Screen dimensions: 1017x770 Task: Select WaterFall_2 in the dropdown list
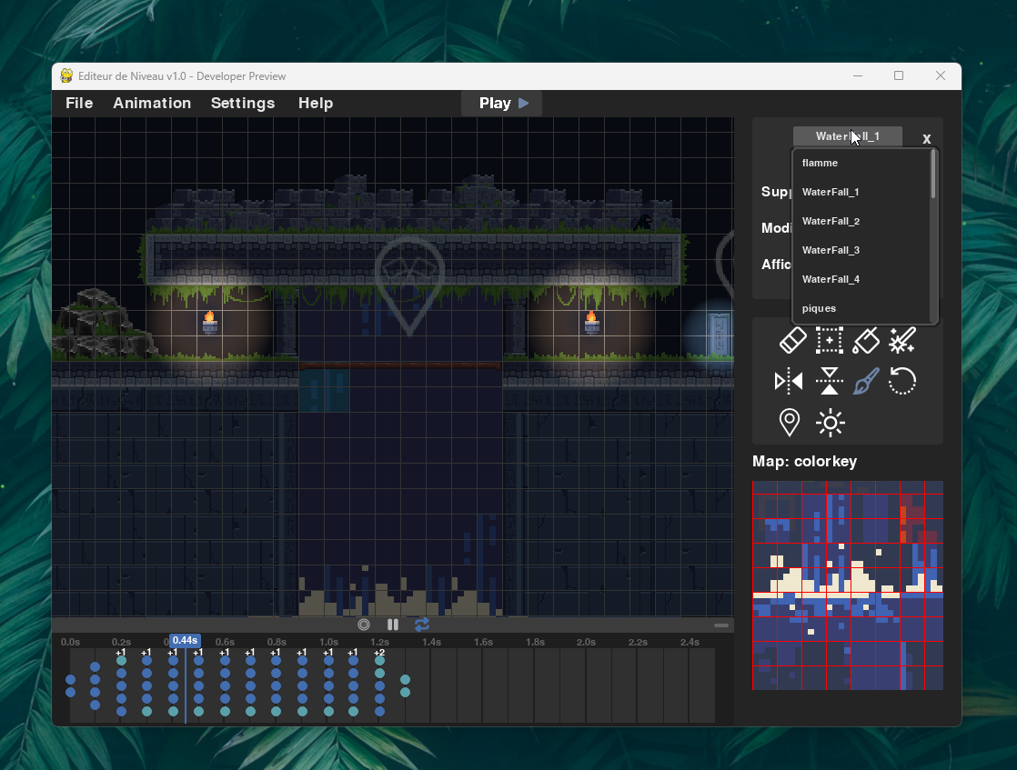(x=861, y=221)
